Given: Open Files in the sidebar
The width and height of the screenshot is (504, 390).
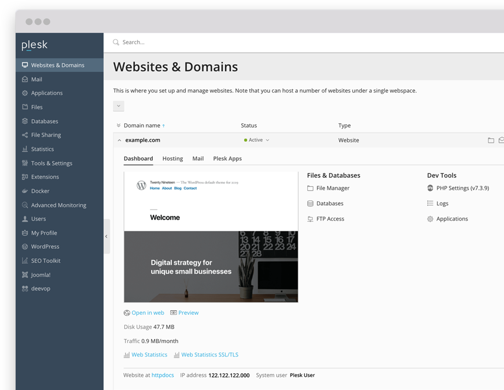Looking at the screenshot, I should point(60,107).
